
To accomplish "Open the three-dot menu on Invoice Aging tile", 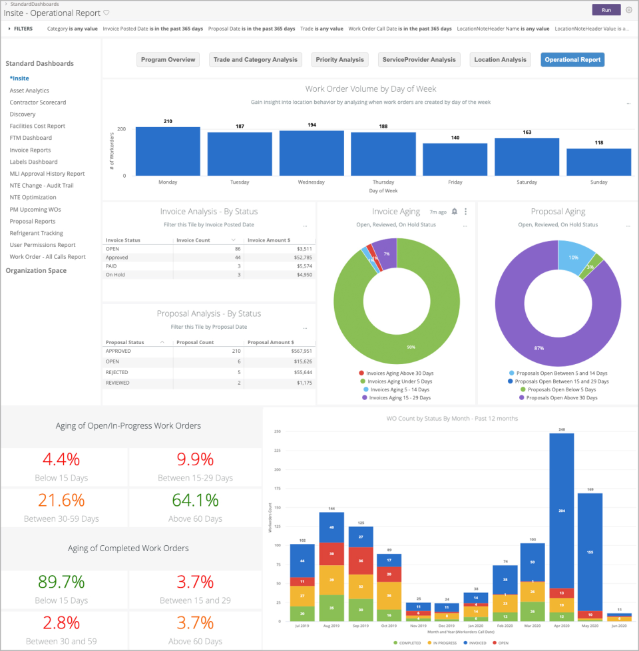I will coord(465,211).
